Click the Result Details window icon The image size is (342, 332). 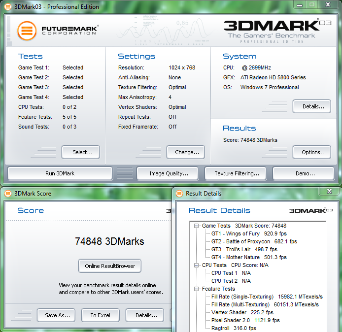179,194
